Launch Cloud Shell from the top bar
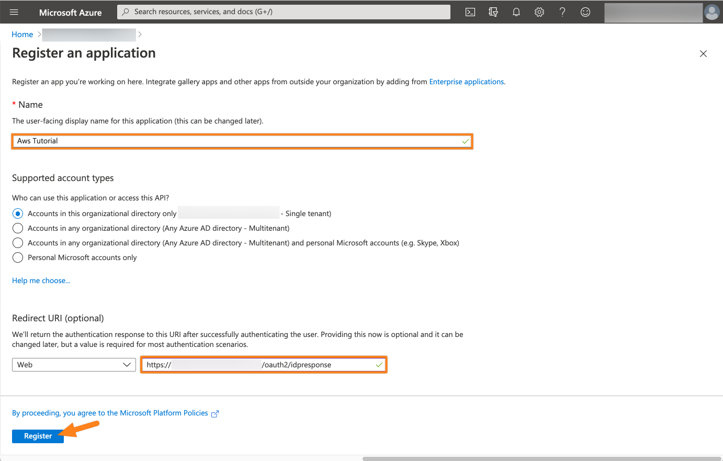The height and width of the screenshot is (461, 723). coord(470,12)
